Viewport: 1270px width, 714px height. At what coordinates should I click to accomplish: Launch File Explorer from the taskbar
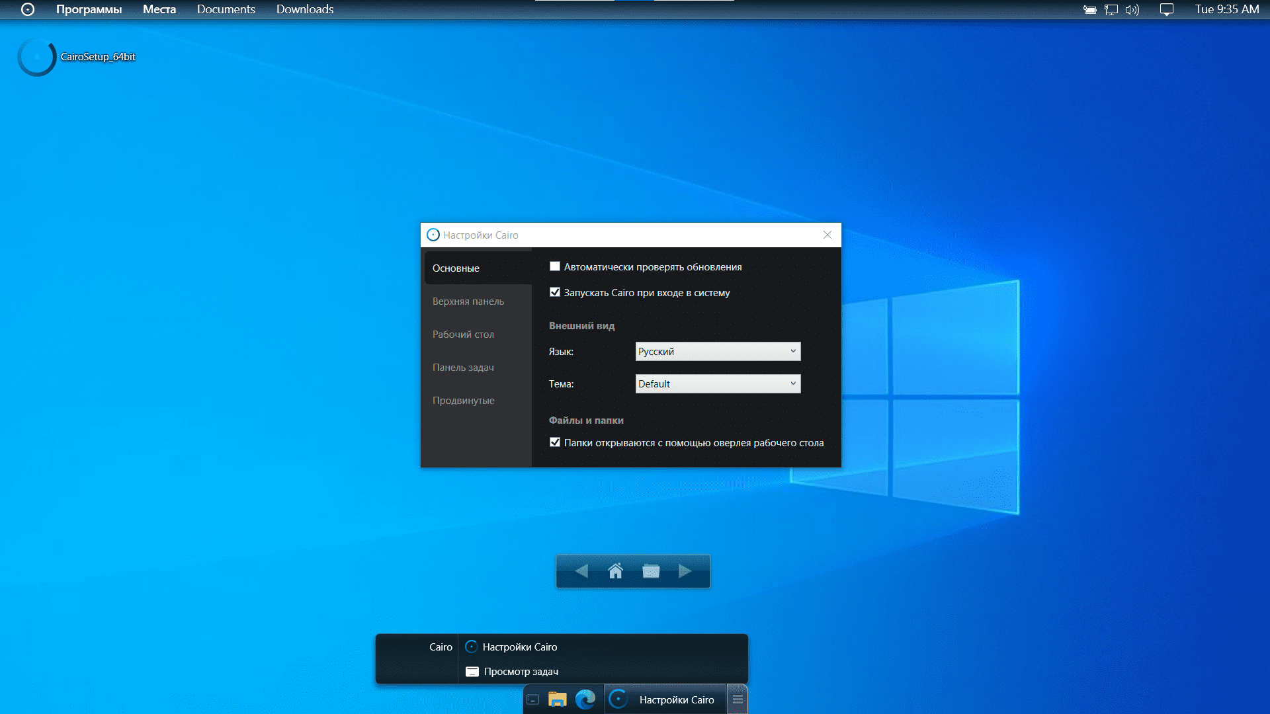coord(558,699)
